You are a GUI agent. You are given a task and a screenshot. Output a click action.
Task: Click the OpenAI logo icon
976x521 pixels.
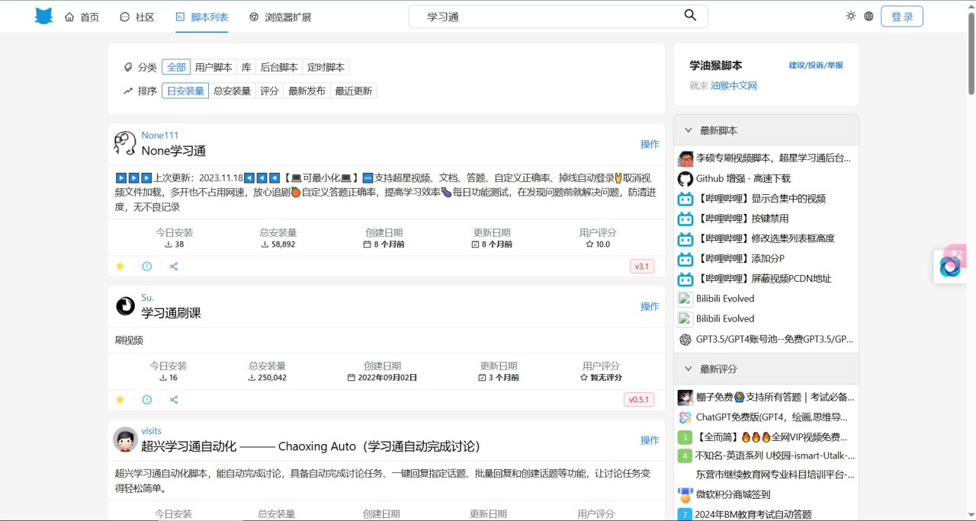pyautogui.click(x=685, y=339)
